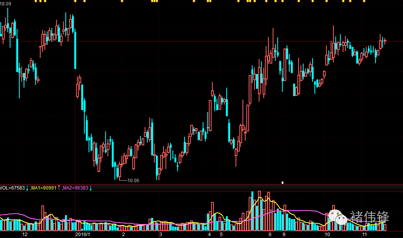Jump to month 12 on the time axis
Image resolution: width=403 pixels, height=238 pixels.
[25, 235]
